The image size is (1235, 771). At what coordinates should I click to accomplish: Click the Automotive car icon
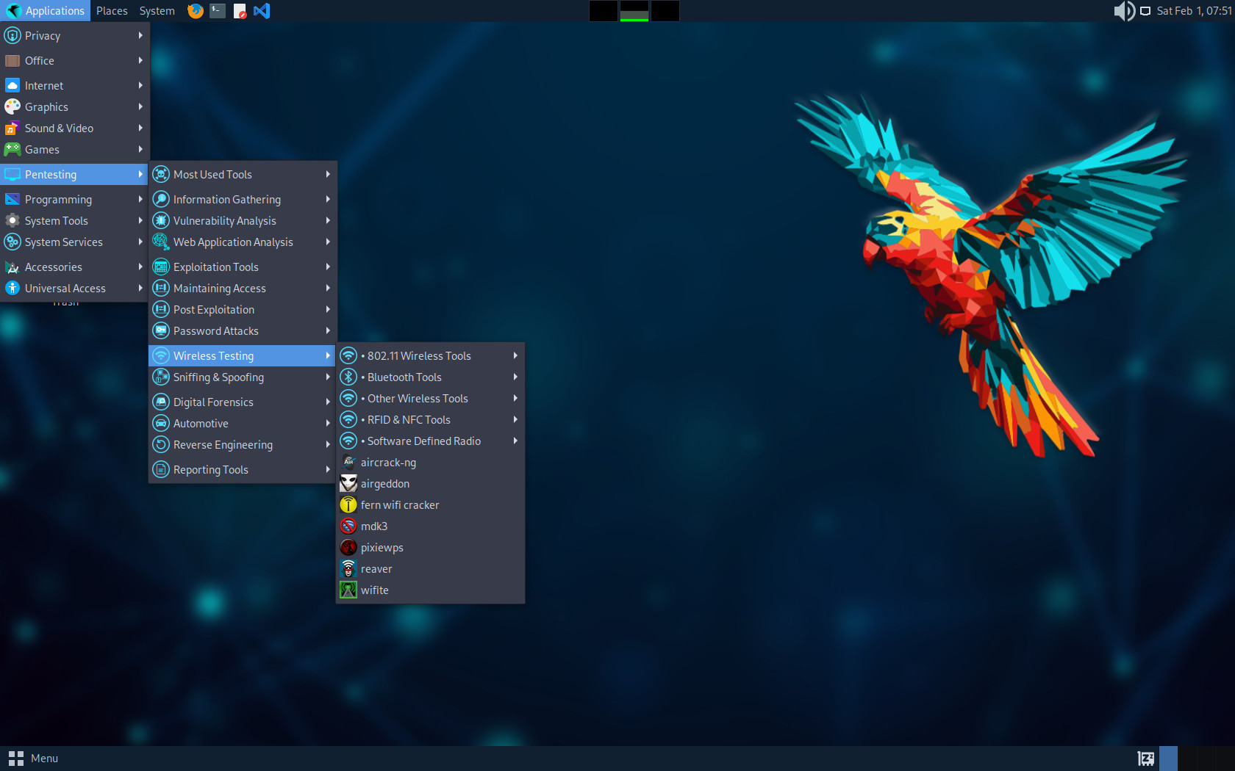click(161, 424)
